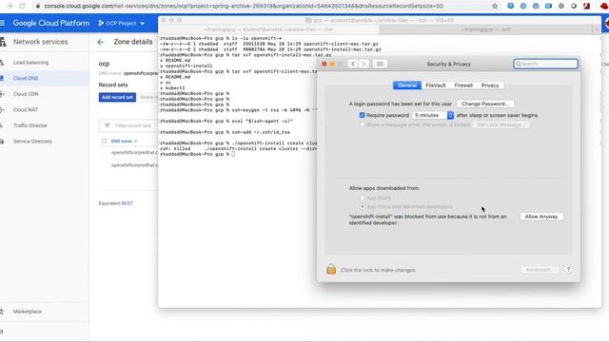
Task: Click the Filter record sets field
Action: [x=133, y=125]
